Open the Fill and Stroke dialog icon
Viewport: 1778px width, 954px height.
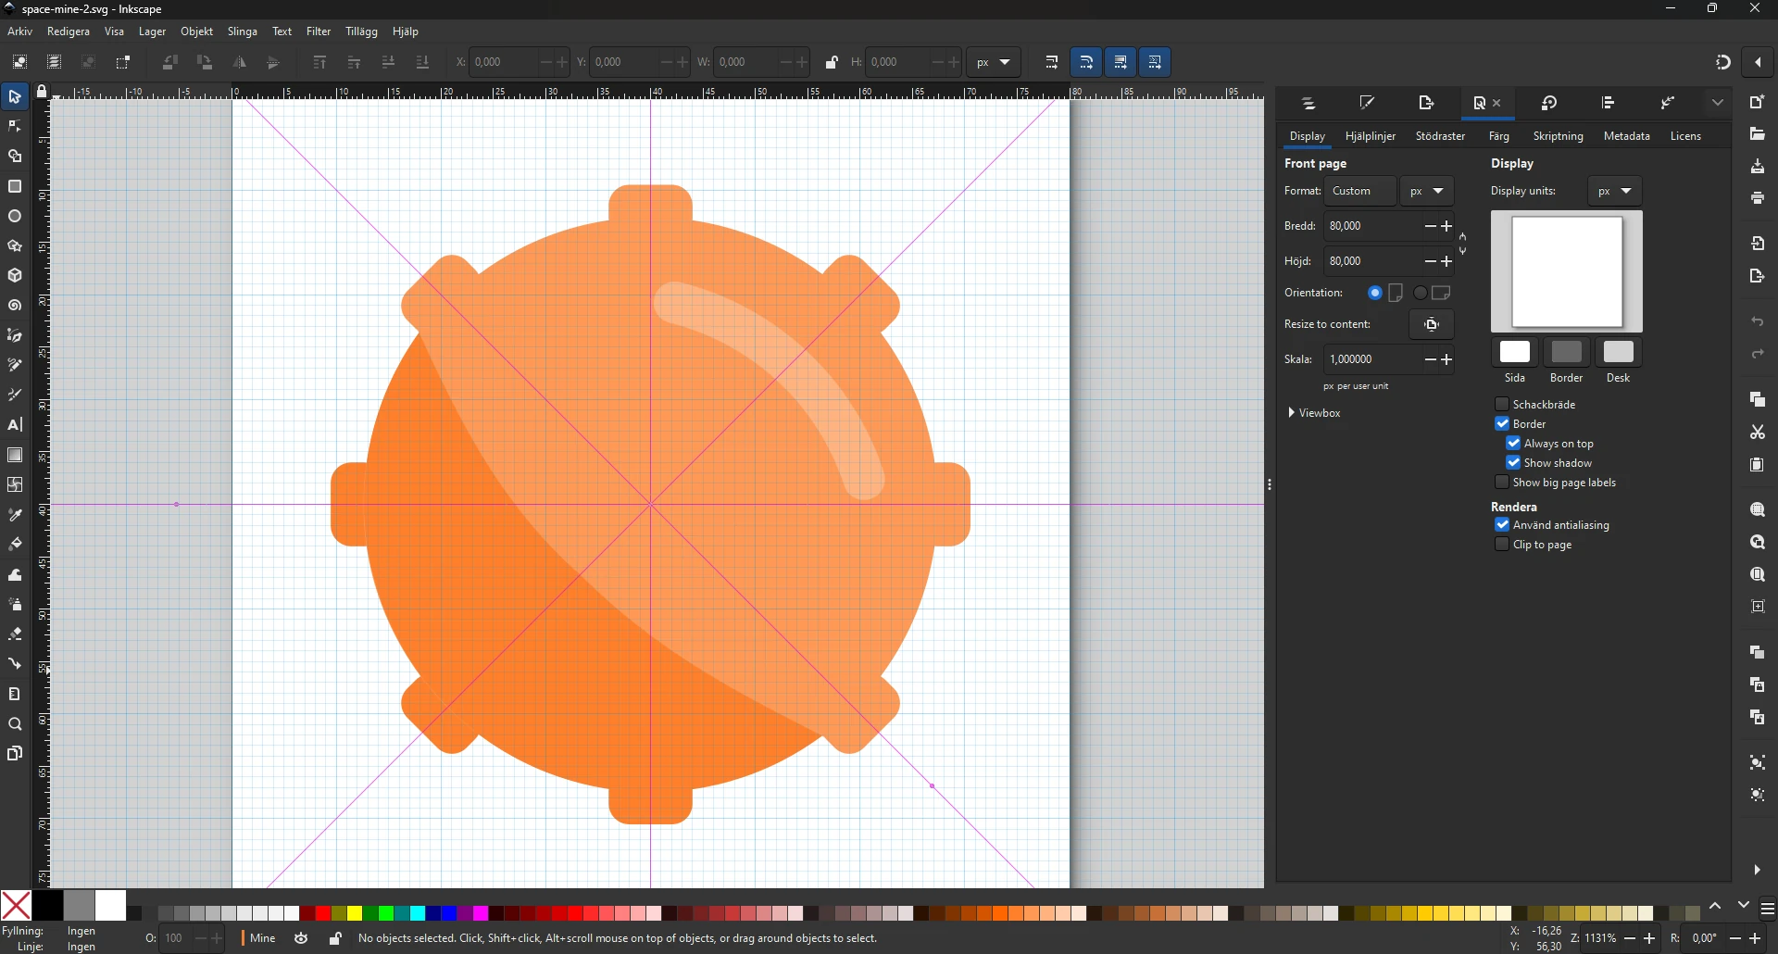coord(1368,102)
